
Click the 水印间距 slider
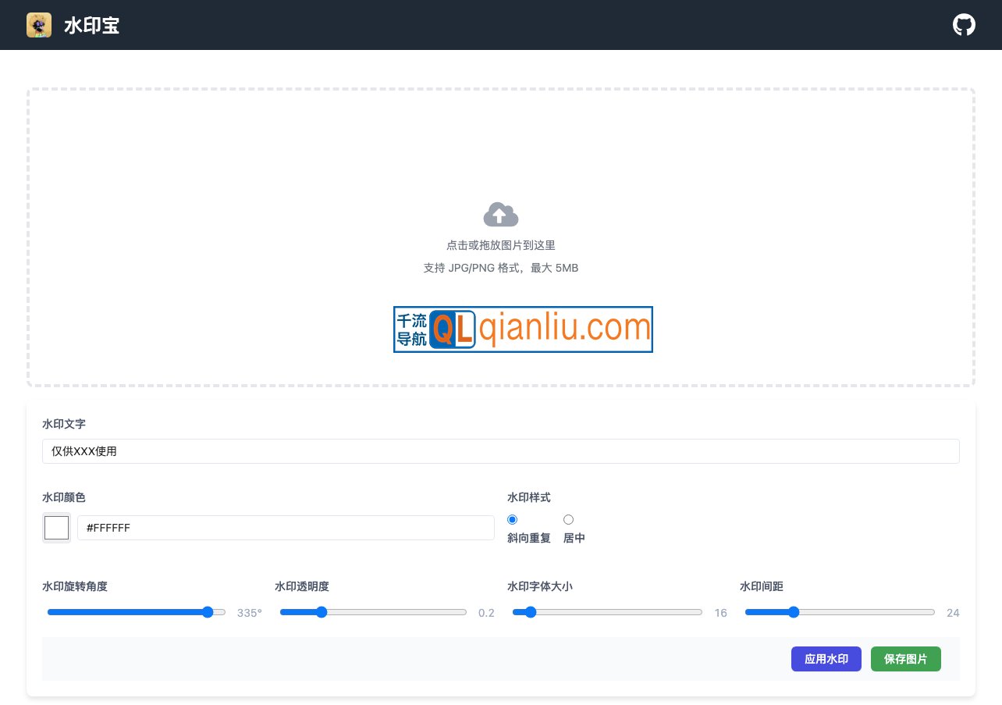coord(840,613)
